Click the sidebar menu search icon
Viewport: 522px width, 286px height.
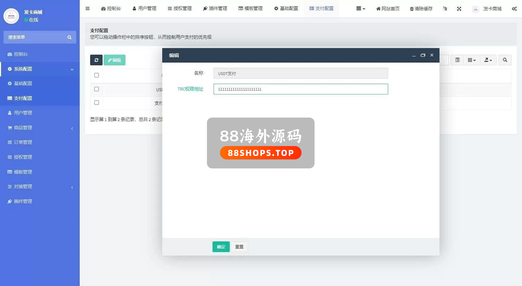coord(69,37)
